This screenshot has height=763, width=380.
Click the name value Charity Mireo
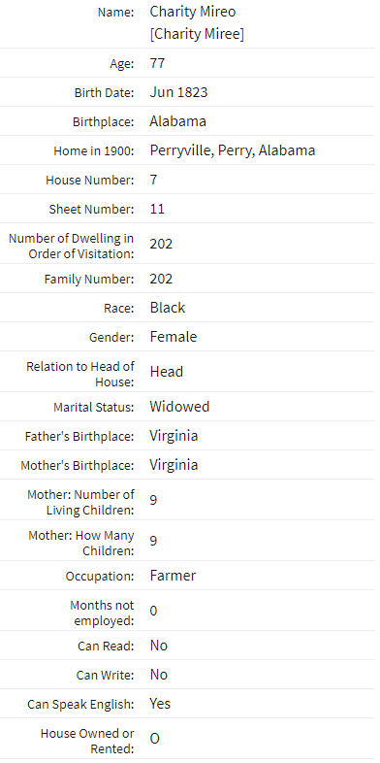click(x=193, y=12)
